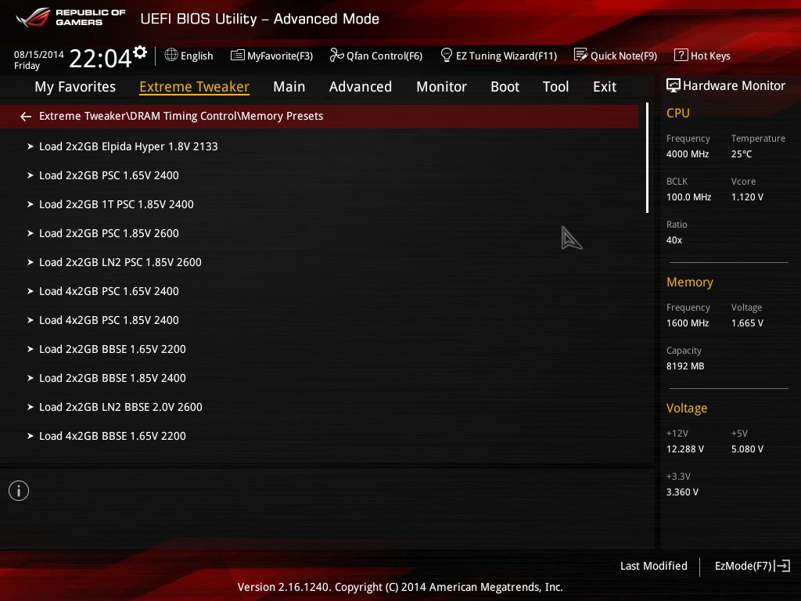Expand arrow for 4x2GB PSC 1.85V 2400
This screenshot has width=801, height=601.
31,320
